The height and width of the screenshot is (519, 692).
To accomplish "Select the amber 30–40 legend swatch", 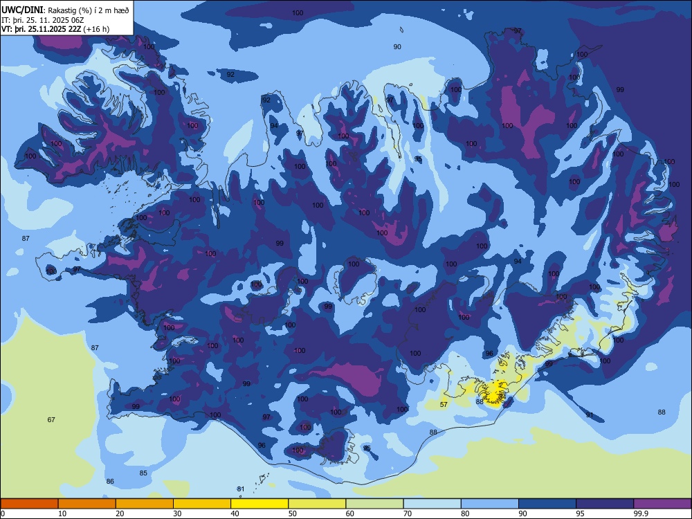I will [202, 504].
